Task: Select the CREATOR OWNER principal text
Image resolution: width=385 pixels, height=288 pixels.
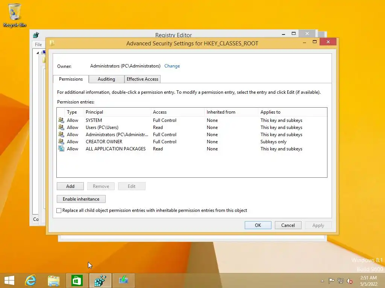Action: coord(104,141)
